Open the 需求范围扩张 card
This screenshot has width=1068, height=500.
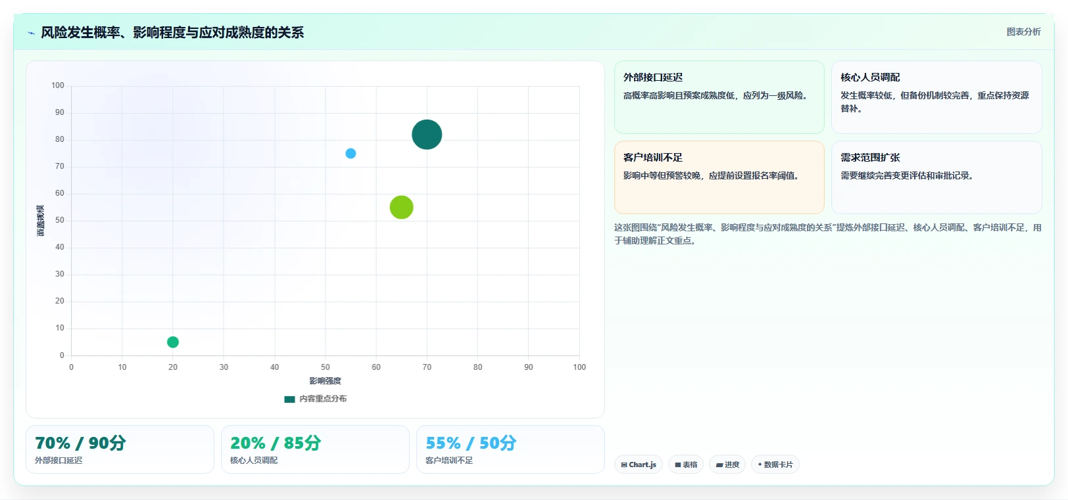[936, 177]
